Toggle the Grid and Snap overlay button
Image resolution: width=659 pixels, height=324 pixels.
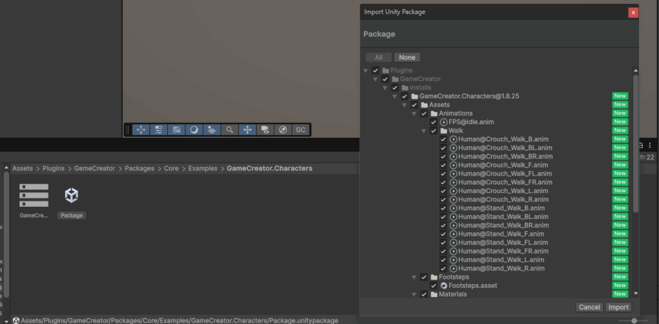tap(176, 129)
